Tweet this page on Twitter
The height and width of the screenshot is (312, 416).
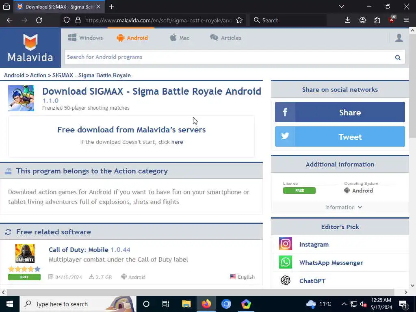pyautogui.click(x=340, y=136)
